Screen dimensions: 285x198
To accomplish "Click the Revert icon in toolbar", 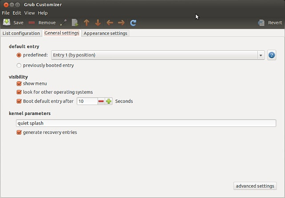I will click(x=261, y=23).
